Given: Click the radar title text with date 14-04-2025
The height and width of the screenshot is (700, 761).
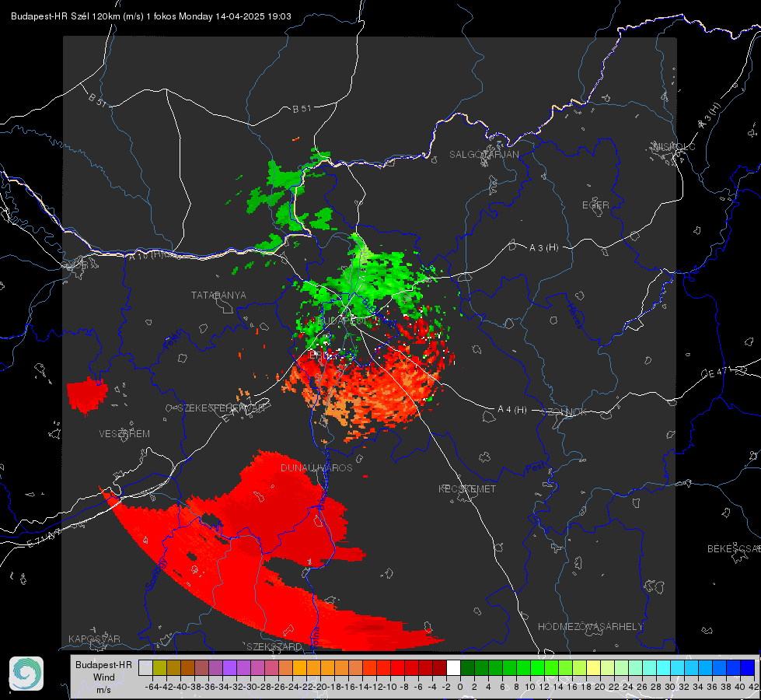Looking at the screenshot, I should tap(151, 16).
